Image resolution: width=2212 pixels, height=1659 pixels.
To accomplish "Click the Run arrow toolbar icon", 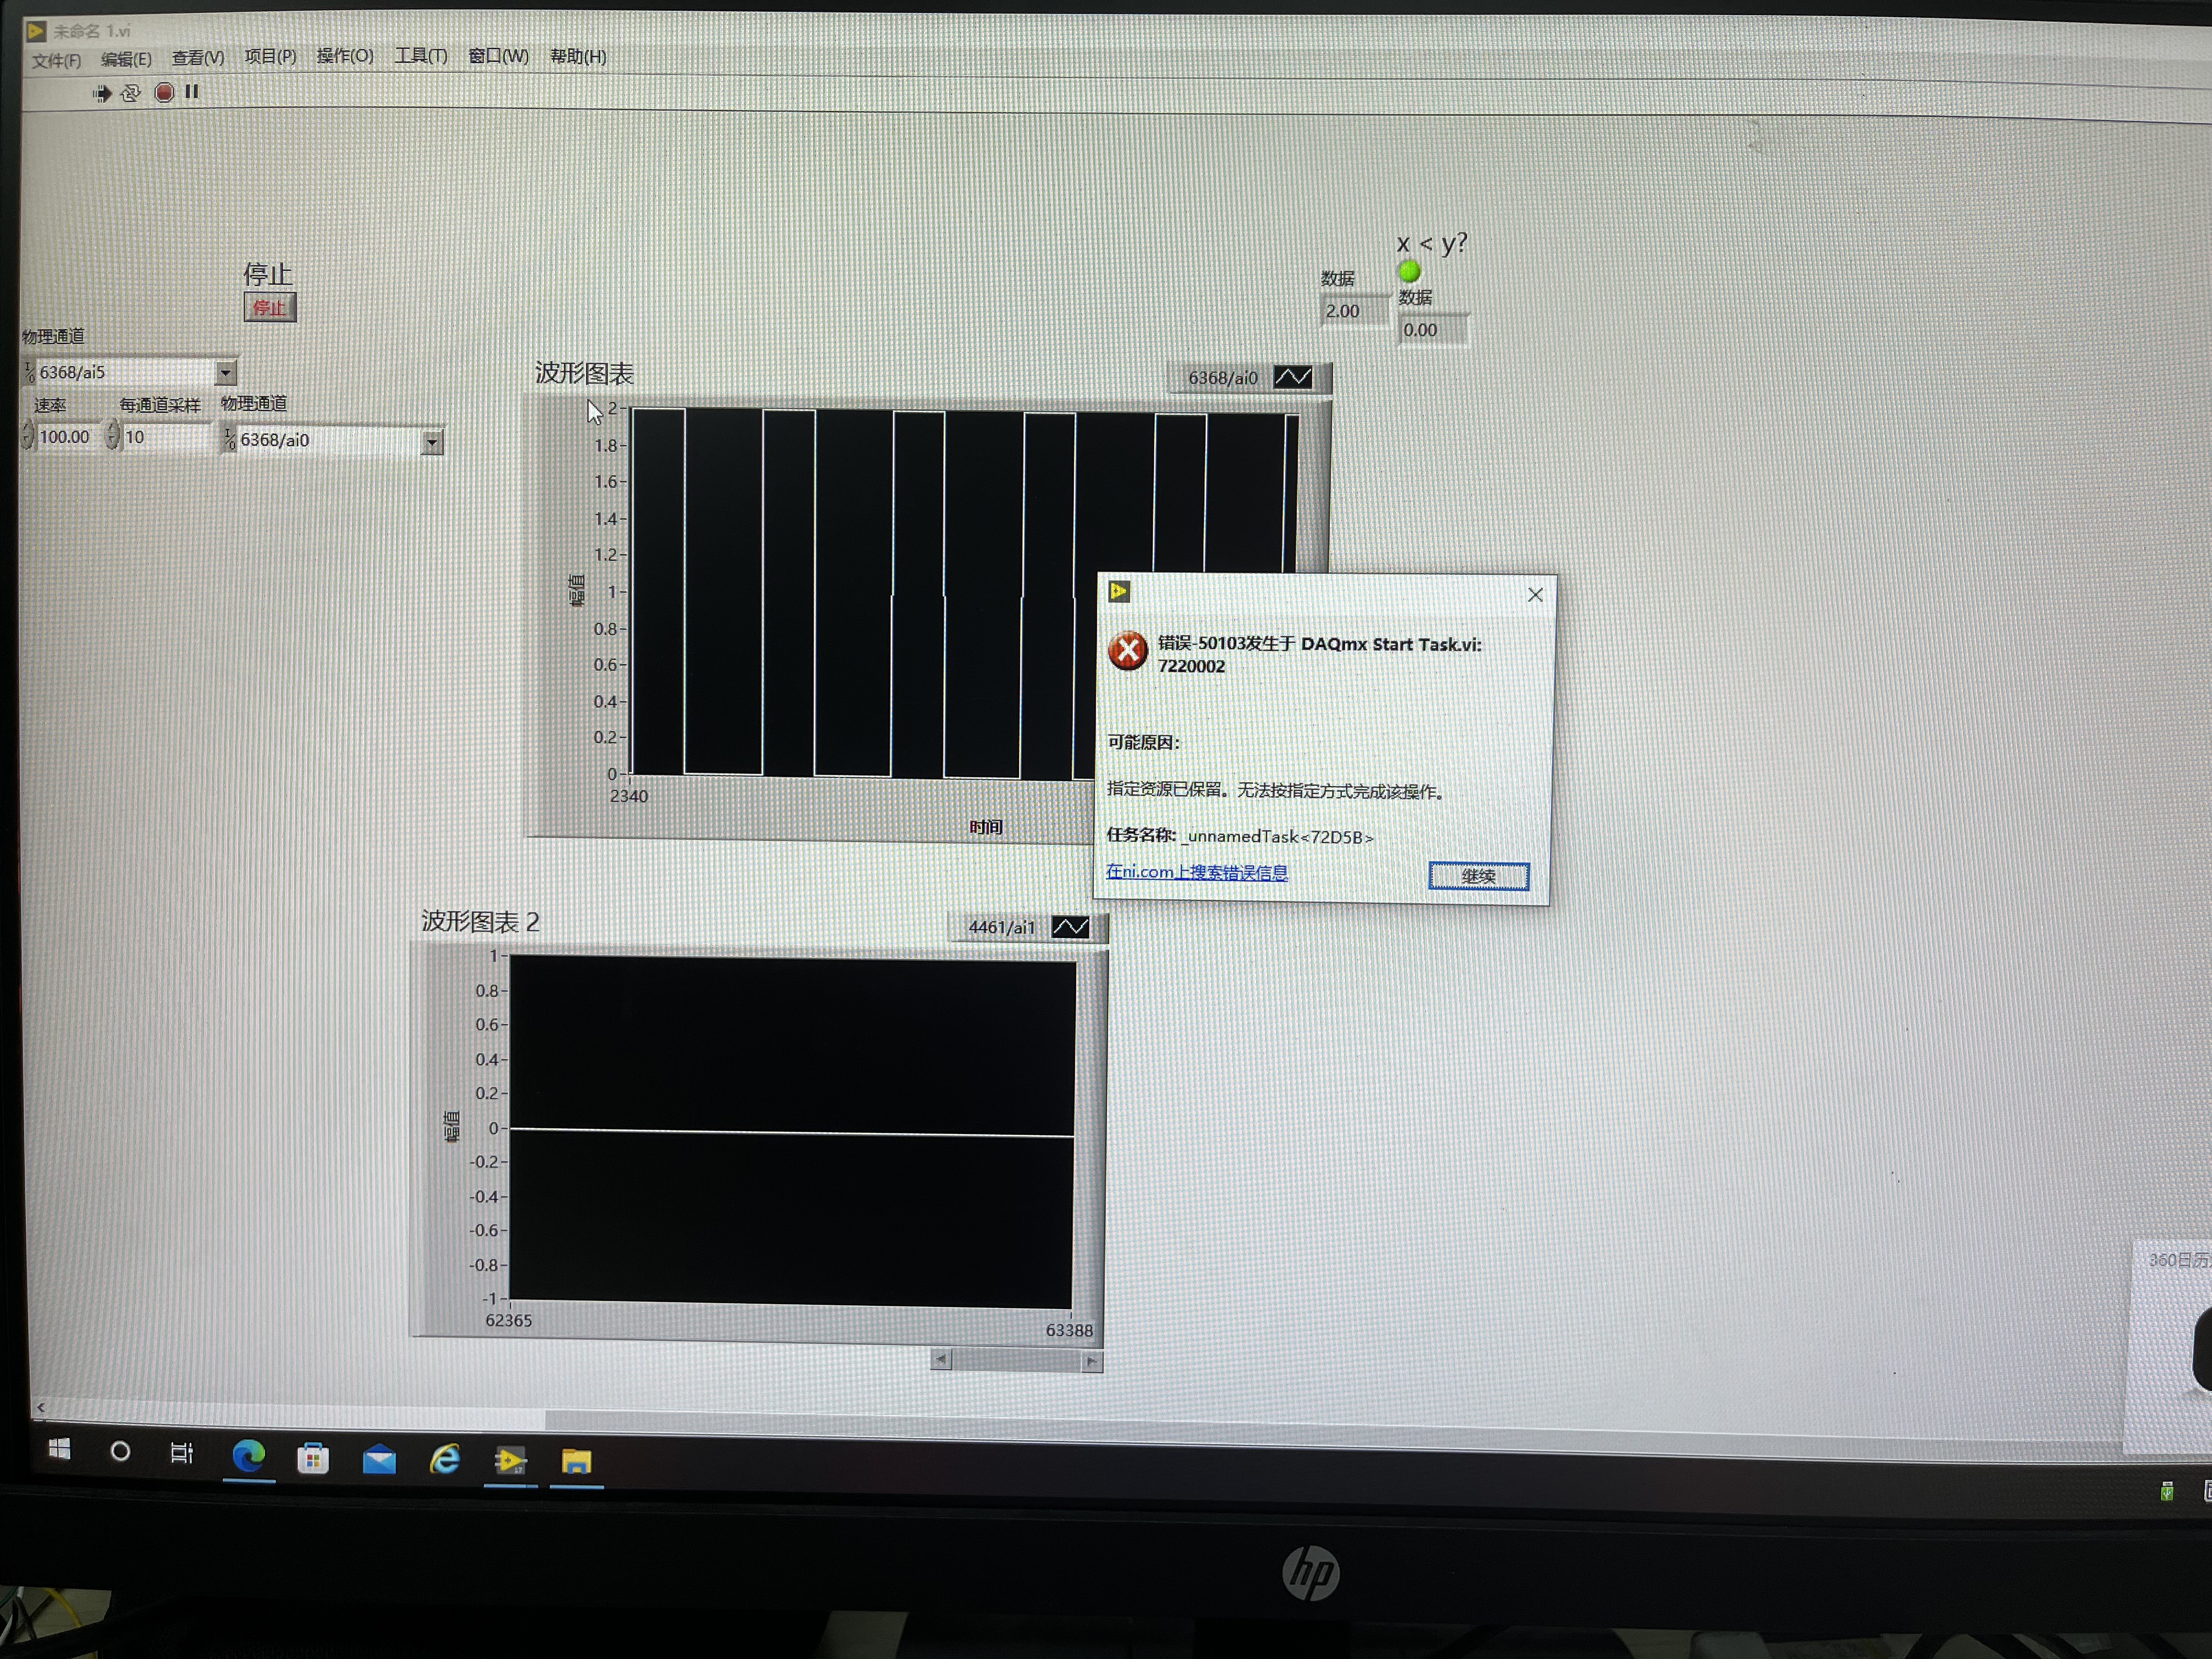I will 102,94.
